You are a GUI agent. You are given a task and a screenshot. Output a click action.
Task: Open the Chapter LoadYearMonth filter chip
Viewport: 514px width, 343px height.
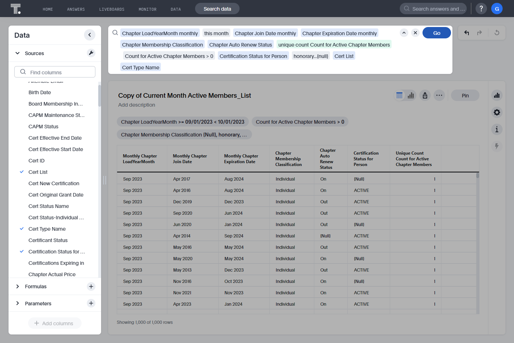pyautogui.click(x=183, y=122)
